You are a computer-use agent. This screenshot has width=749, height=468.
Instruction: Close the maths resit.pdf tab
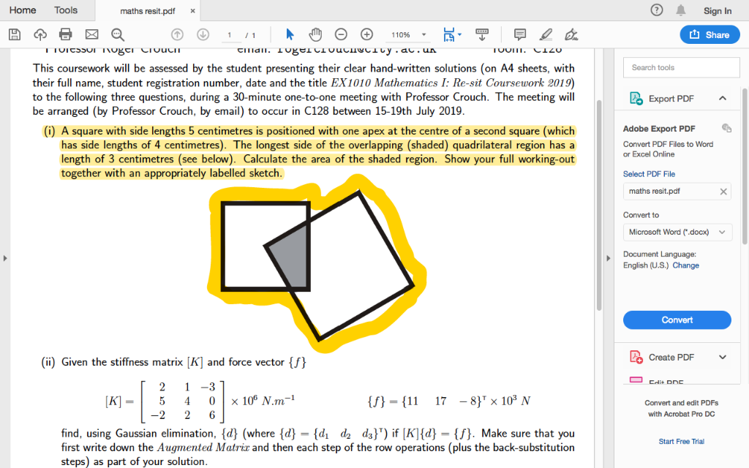192,11
